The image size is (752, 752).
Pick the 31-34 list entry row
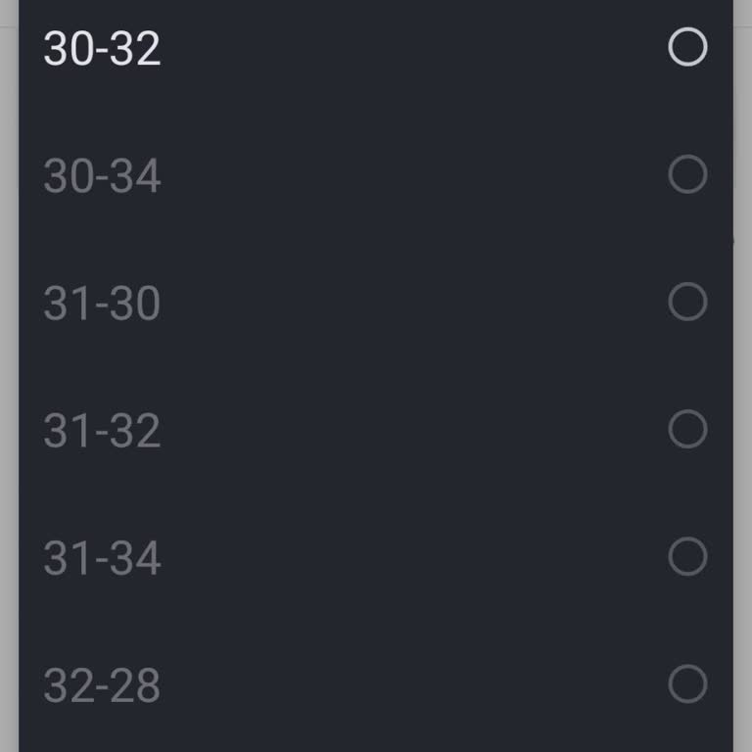click(x=376, y=557)
